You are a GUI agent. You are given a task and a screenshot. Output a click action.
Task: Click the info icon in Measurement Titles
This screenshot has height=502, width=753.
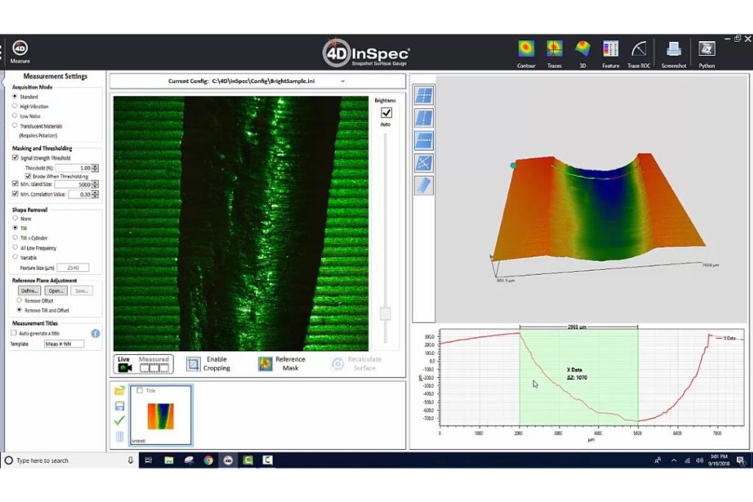pos(96,333)
